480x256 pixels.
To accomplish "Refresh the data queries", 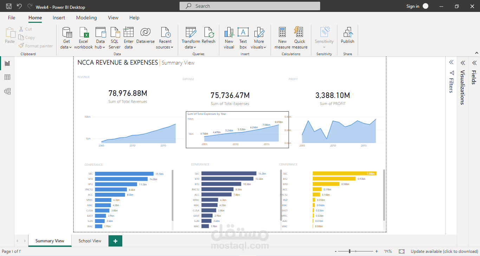I will click(x=208, y=35).
